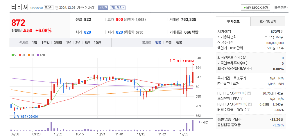Viewport: 294px width, 138px height.
Task: Select the 1년 line chart period
Action: click(69, 43)
